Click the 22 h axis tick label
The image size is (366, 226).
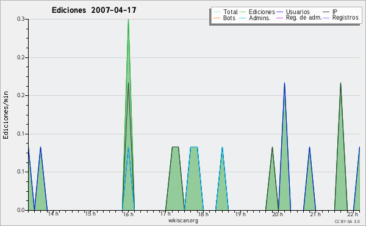click(x=353, y=214)
